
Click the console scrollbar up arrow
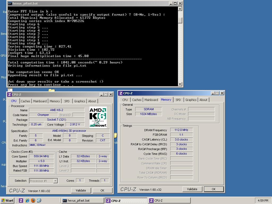[180, 8]
